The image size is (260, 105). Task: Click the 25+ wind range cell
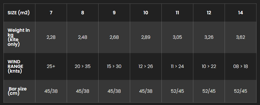(x=51, y=66)
